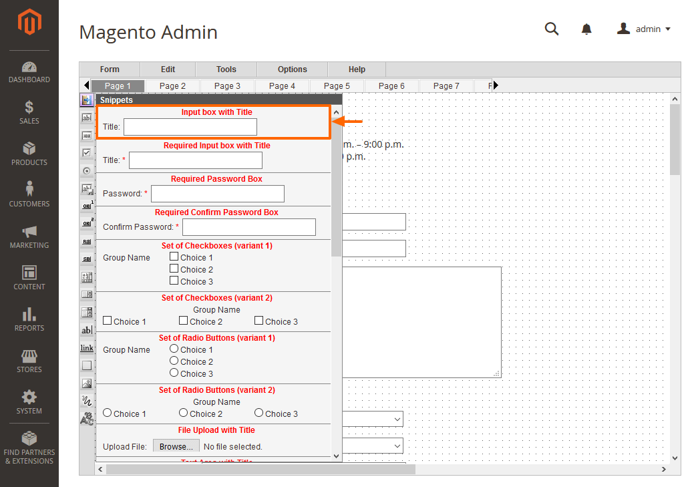Click the Snippets panel scrollbar down arrow
700x487 pixels.
(336, 455)
